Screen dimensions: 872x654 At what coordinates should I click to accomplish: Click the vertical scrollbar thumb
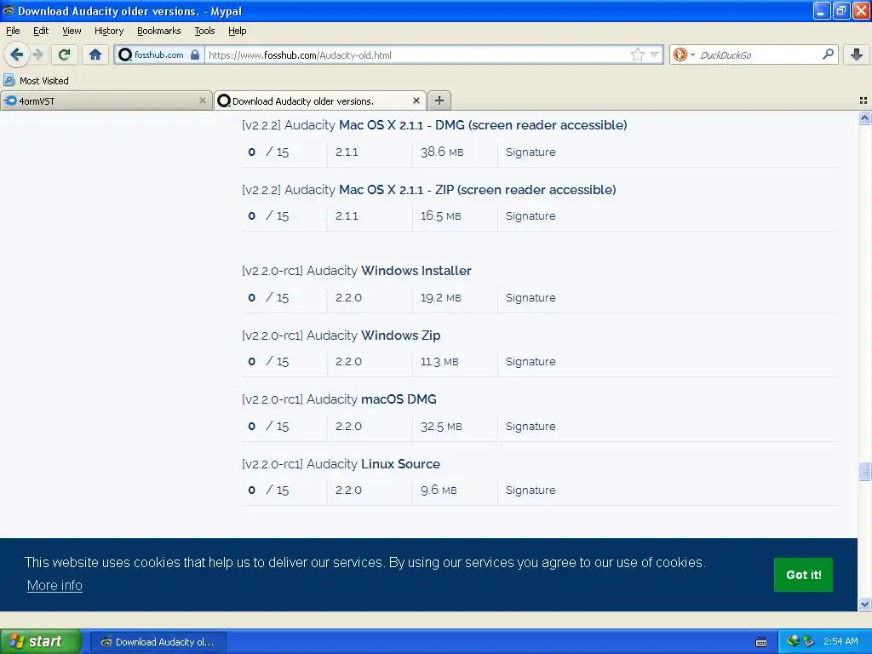pyautogui.click(x=864, y=472)
